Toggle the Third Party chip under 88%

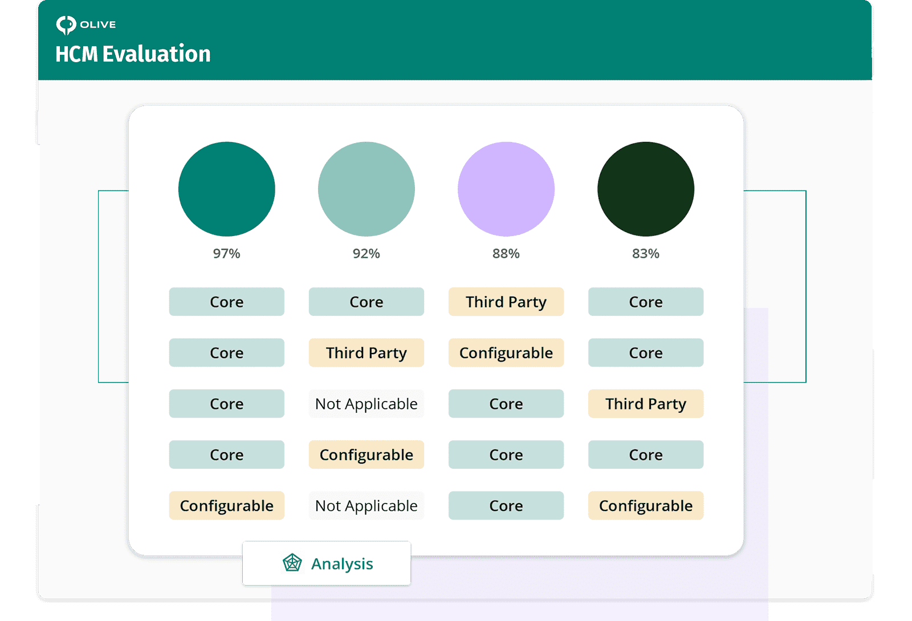pyautogui.click(x=506, y=302)
